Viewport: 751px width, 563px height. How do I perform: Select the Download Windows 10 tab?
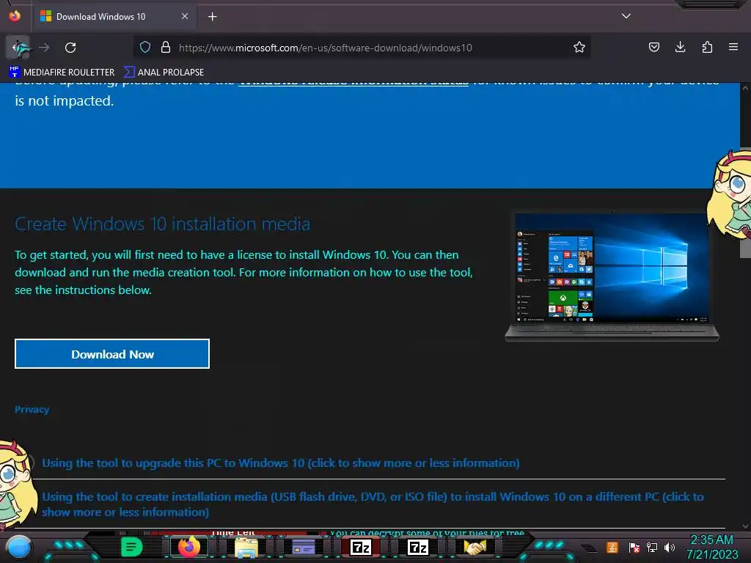(x=114, y=17)
